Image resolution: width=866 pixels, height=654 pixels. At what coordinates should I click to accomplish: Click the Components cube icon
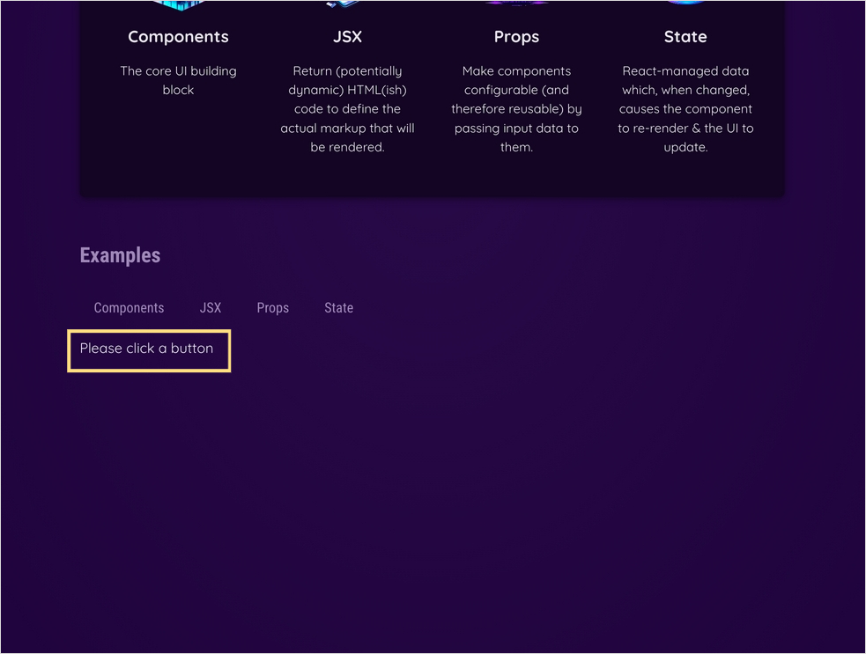pos(178,4)
